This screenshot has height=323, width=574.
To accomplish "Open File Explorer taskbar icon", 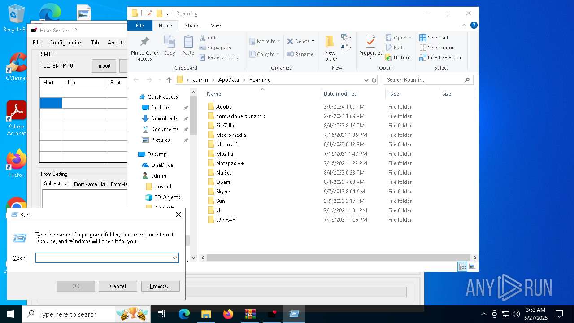I will tap(206, 314).
